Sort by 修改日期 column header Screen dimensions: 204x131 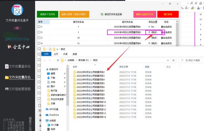[x=131, y=67]
